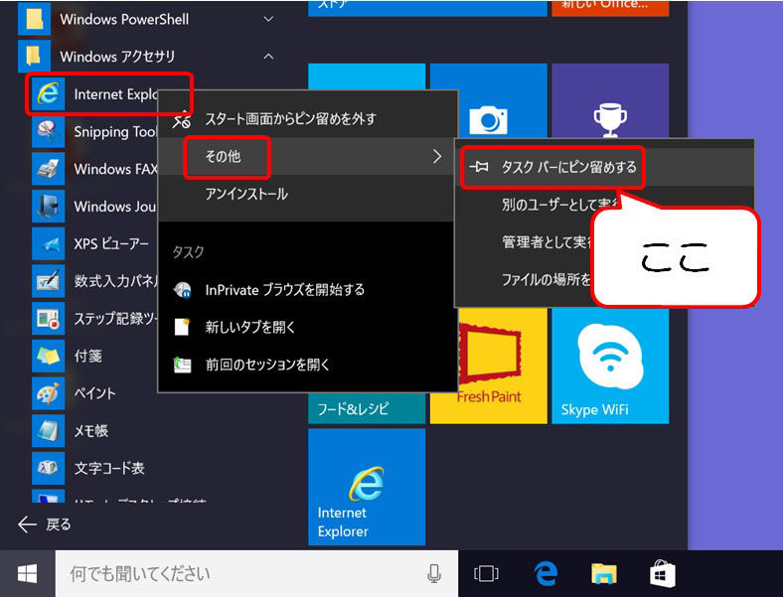Expand the Windows PowerShell folder chevron
This screenshot has height=597, width=783.
point(268,19)
